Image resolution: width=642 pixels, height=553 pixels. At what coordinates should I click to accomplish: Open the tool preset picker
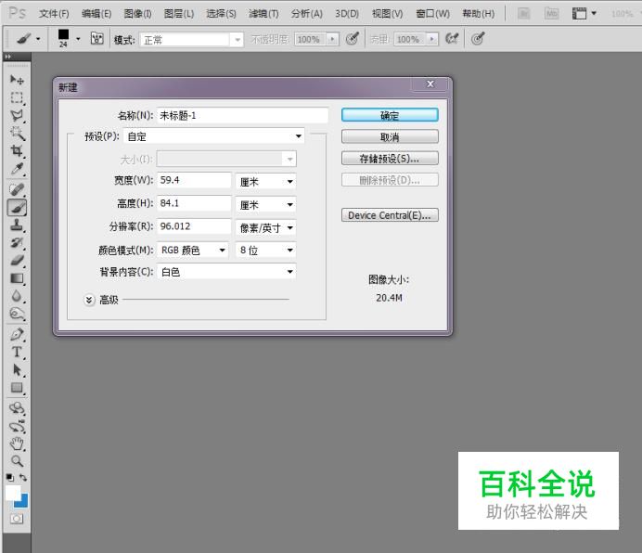point(28,39)
